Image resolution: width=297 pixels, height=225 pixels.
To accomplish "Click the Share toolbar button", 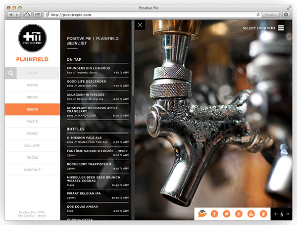I will coord(38,14).
